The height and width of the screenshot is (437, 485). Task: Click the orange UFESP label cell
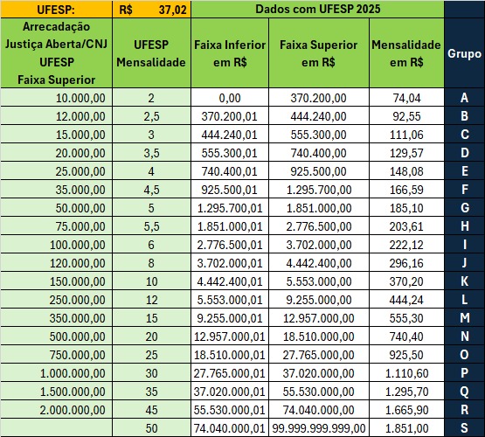56,10
